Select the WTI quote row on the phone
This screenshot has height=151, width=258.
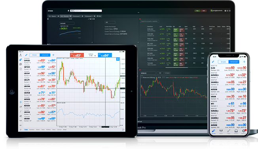coord(229,104)
